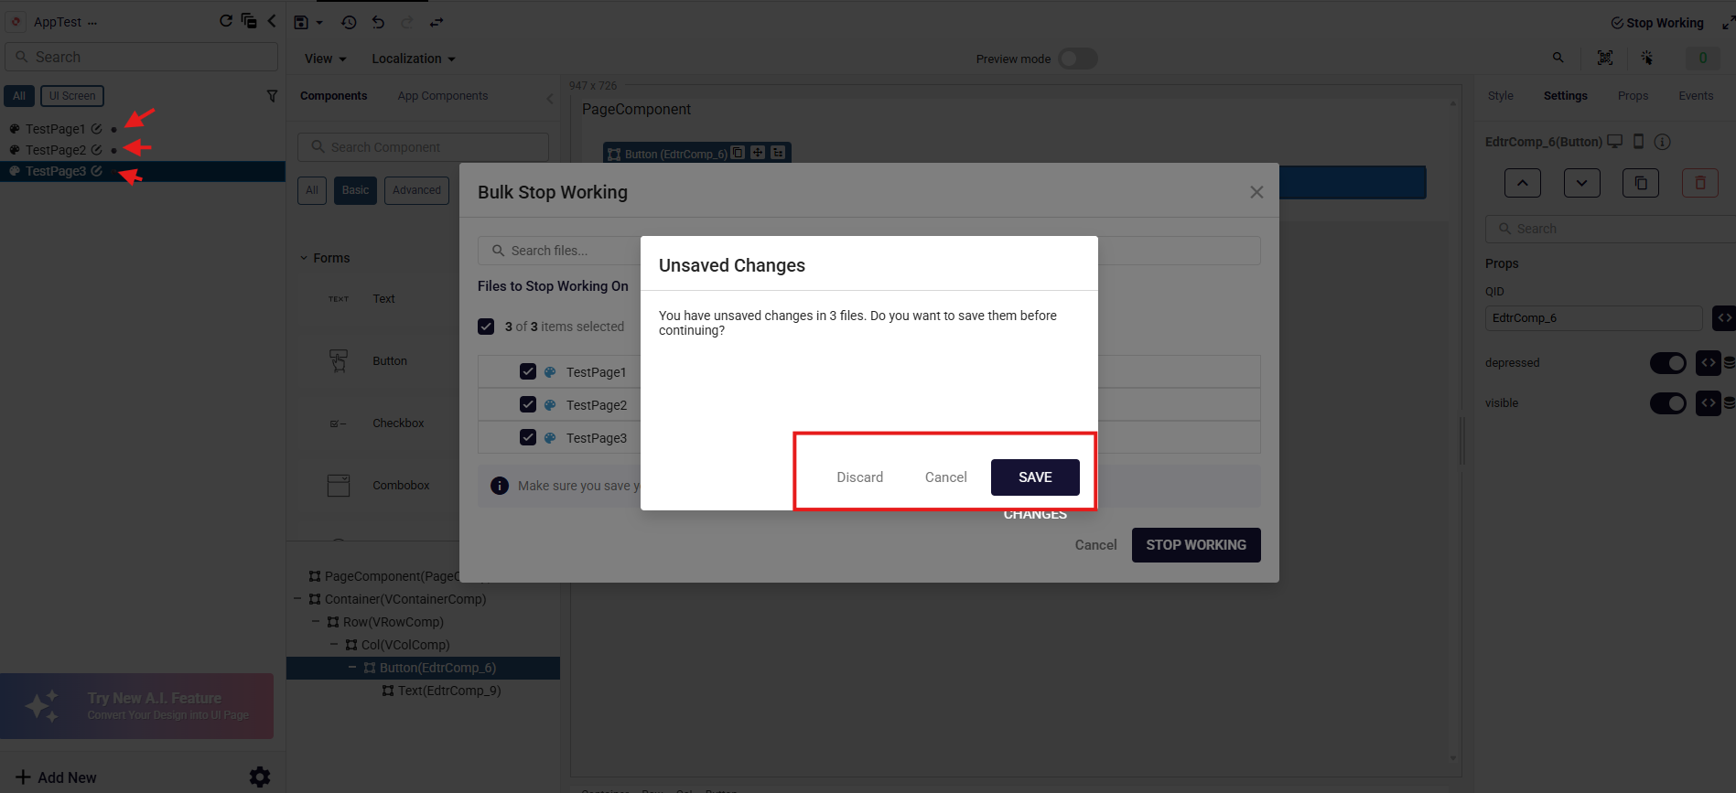Open the View dropdown menu

325,59
